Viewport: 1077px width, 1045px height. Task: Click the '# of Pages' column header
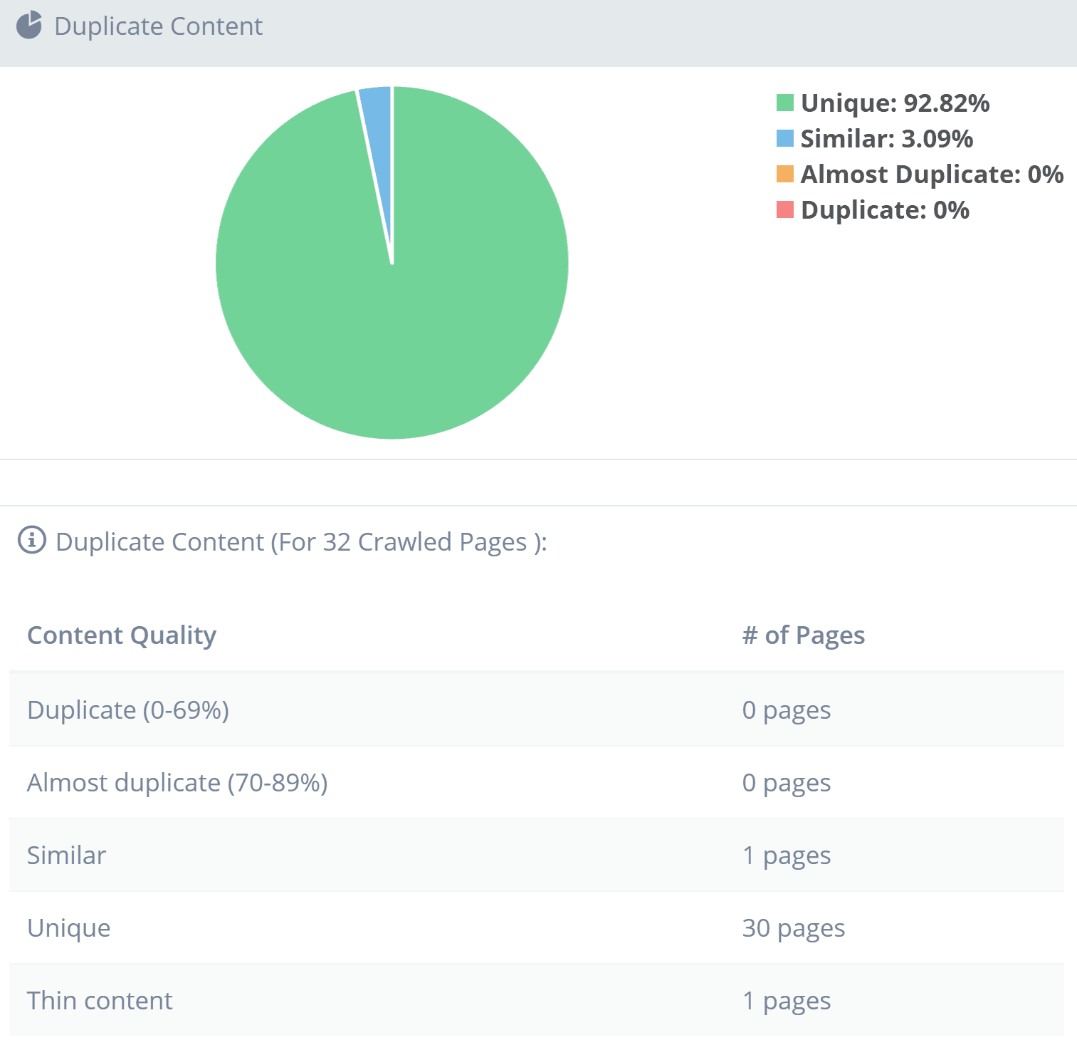click(804, 635)
